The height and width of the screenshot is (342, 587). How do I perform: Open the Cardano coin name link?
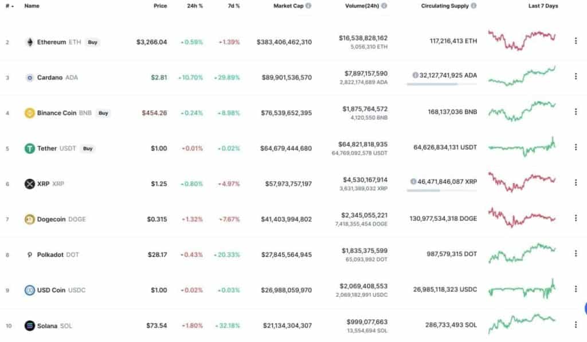[x=49, y=77]
